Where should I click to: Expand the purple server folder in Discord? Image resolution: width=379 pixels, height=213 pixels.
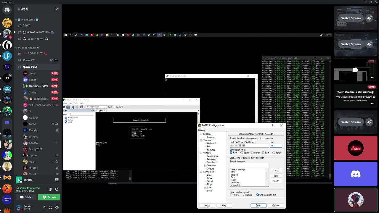click(x=7, y=122)
